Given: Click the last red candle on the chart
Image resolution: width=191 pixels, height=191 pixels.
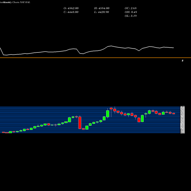Looking at the screenshot, I should pos(174,113).
